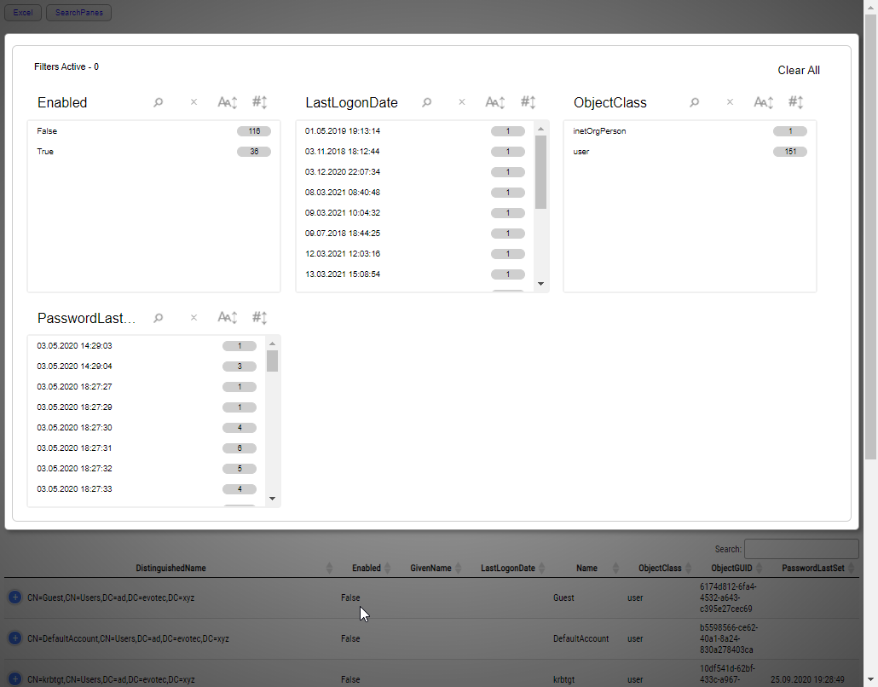Screen dimensions: 878x687
Task: Click the count sort icon in LastLogonDate pane
Action: [529, 101]
